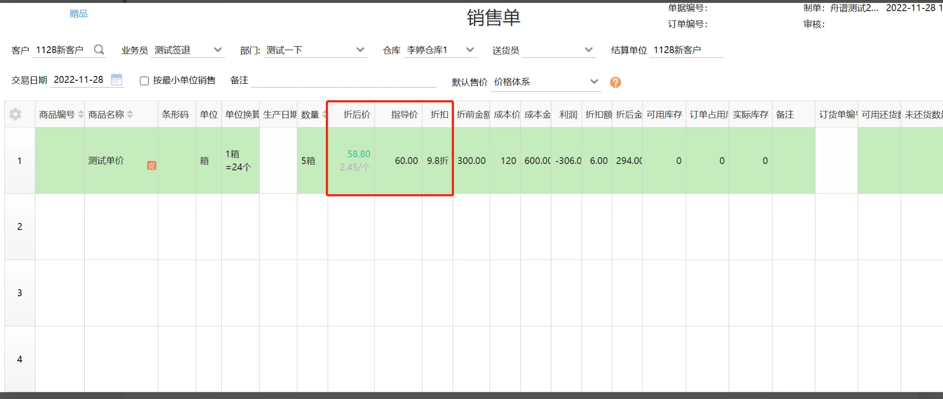This screenshot has height=399, width=943.
Task: Click the orange help question mark icon
Action: [x=615, y=82]
